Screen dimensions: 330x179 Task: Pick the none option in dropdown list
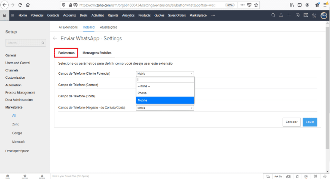(165, 86)
